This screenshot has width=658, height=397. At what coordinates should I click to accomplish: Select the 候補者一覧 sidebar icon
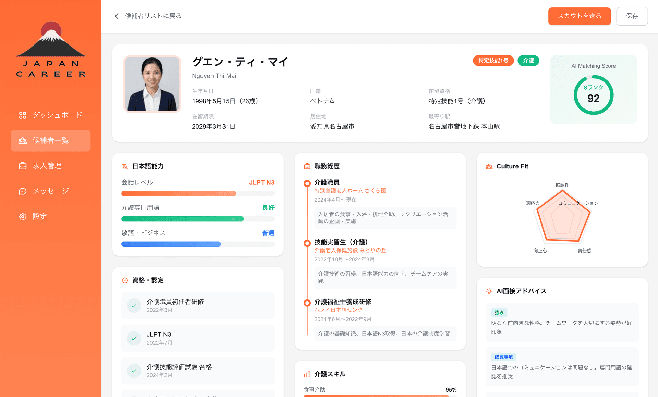[x=23, y=140]
